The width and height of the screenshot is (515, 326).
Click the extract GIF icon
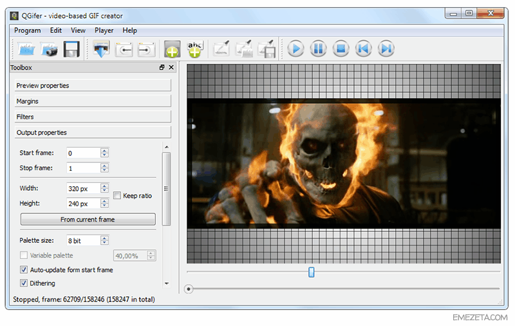coord(101,50)
